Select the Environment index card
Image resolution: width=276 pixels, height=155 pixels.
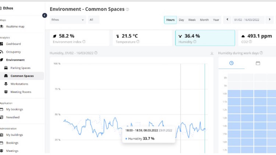79,38
